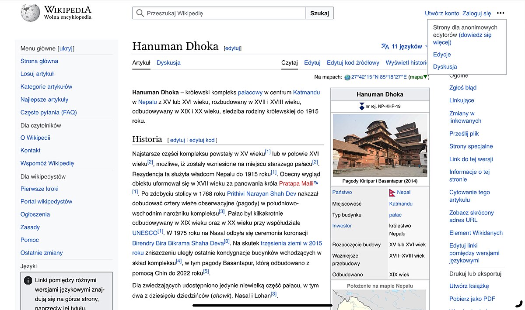Click the Wikipedia globe logo
525x310 pixels.
pyautogui.click(x=30, y=13)
